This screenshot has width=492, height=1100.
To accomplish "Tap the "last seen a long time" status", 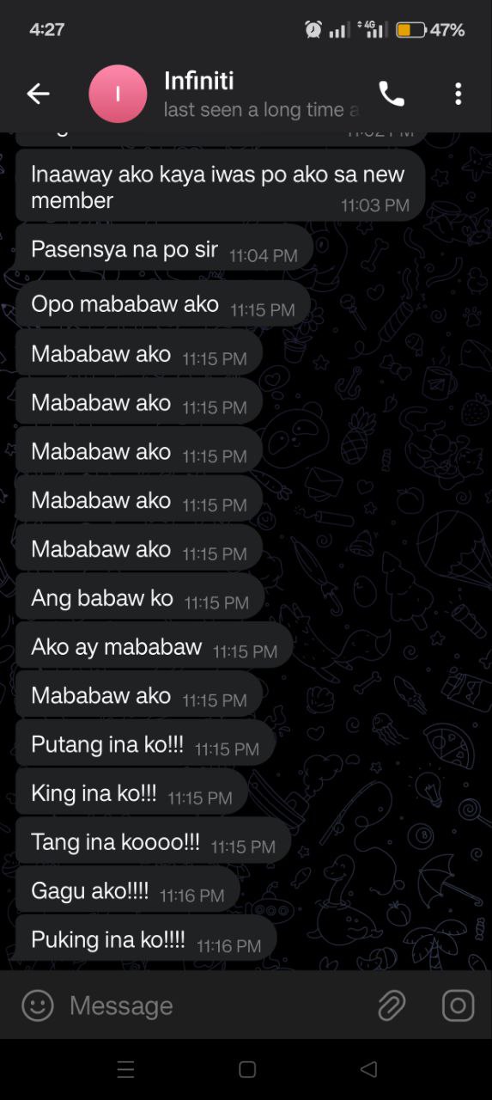I will (x=261, y=110).
